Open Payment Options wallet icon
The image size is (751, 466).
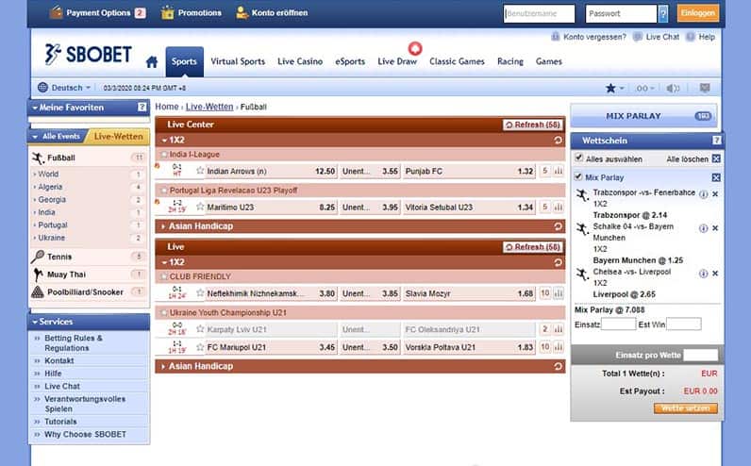point(56,12)
